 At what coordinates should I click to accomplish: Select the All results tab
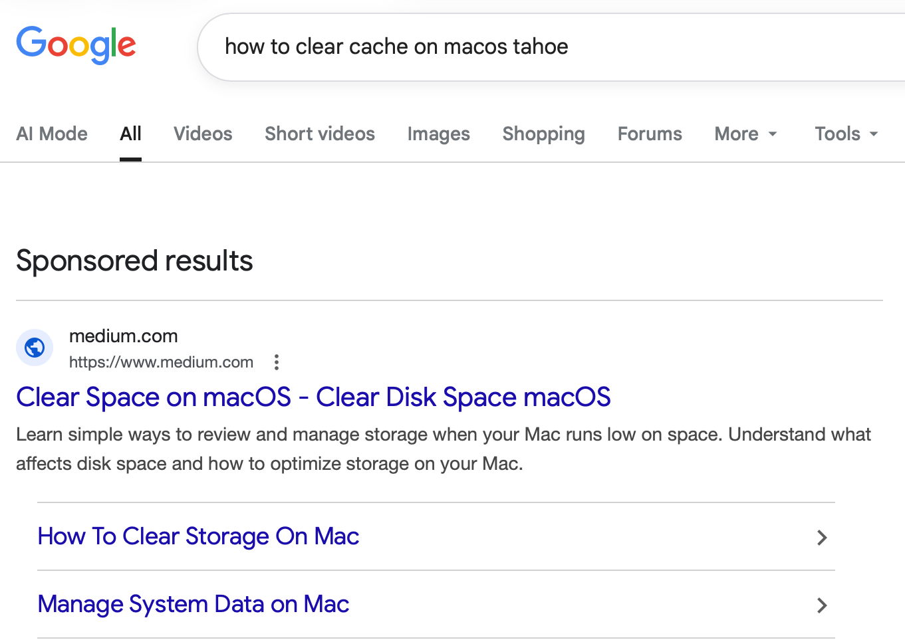point(130,134)
